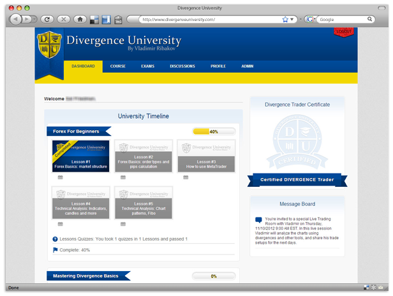
Task: Click the Mastering Divergence Basics header
Action: pos(89,276)
